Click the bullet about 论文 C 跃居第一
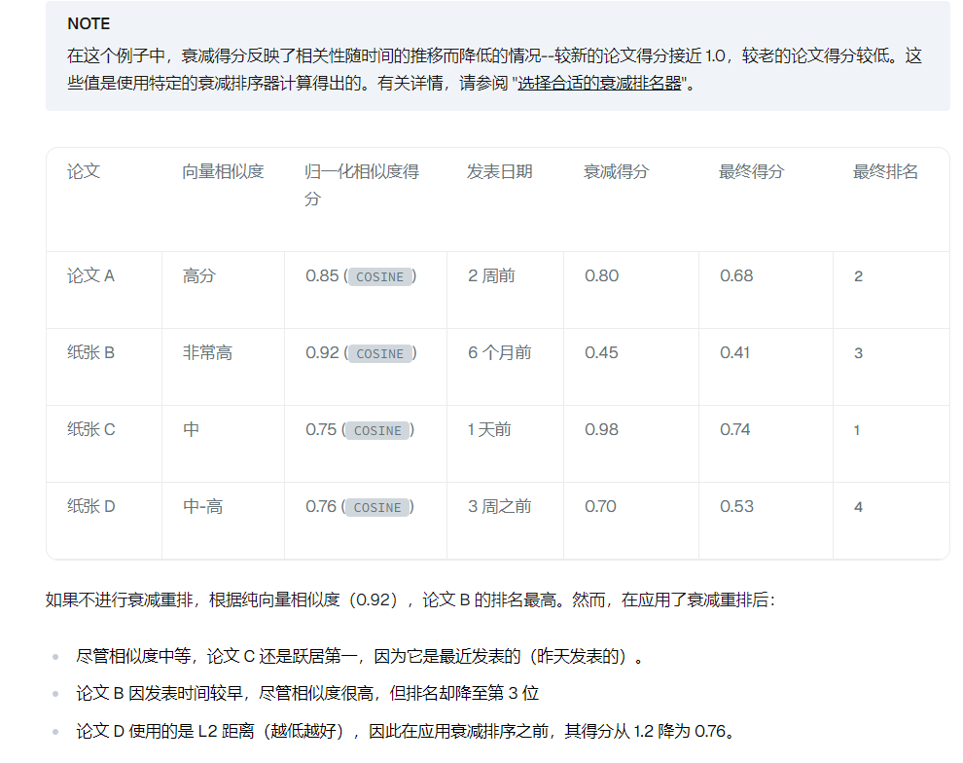 click(x=360, y=656)
